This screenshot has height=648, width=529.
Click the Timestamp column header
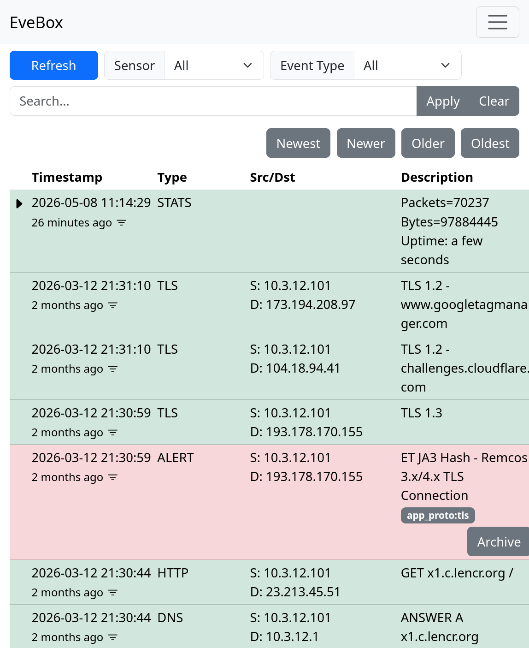click(67, 177)
